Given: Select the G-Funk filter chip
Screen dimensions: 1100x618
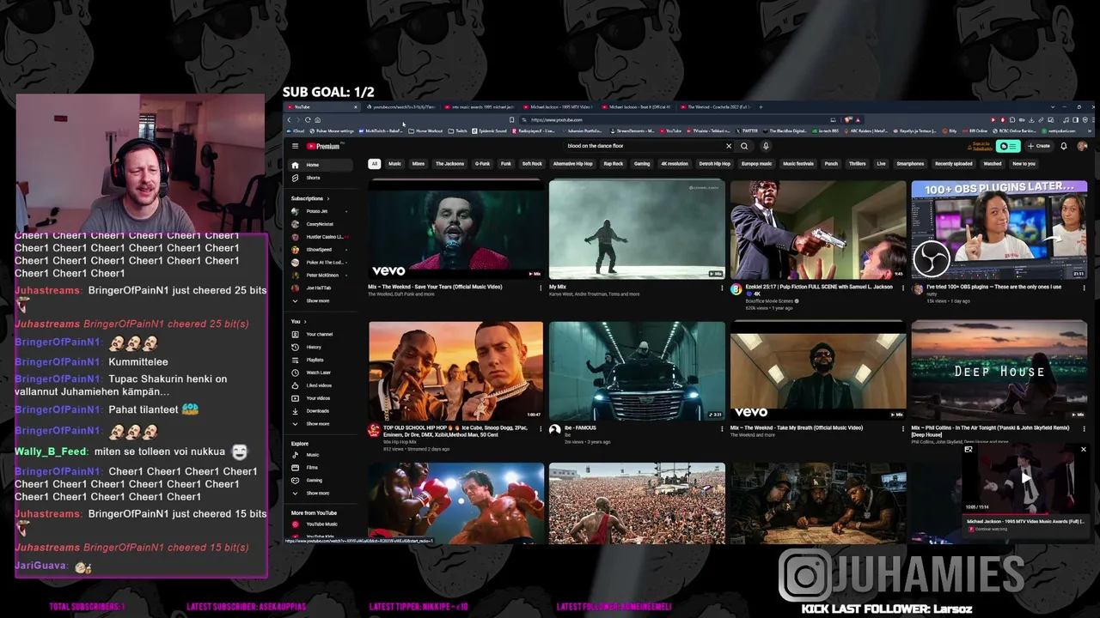Looking at the screenshot, I should coord(483,164).
